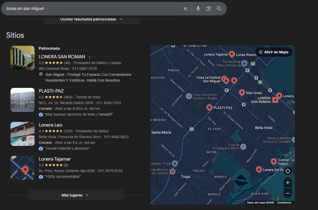The width and height of the screenshot is (318, 210).
Task: Clear the search box with the X icon
Action: point(185,9)
